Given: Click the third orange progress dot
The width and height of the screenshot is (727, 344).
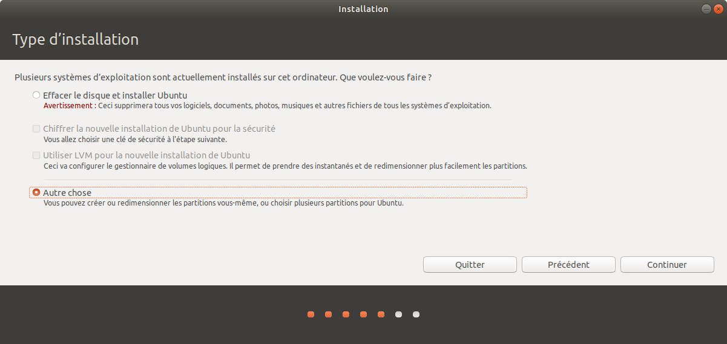Looking at the screenshot, I should pos(346,314).
